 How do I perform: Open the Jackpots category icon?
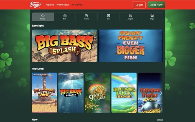coord(130,17)
